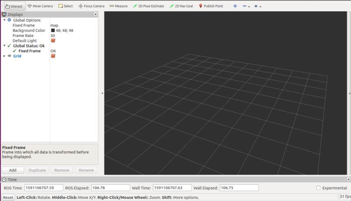
Task: Toggle the Grid display checkbox
Action: pos(53,56)
